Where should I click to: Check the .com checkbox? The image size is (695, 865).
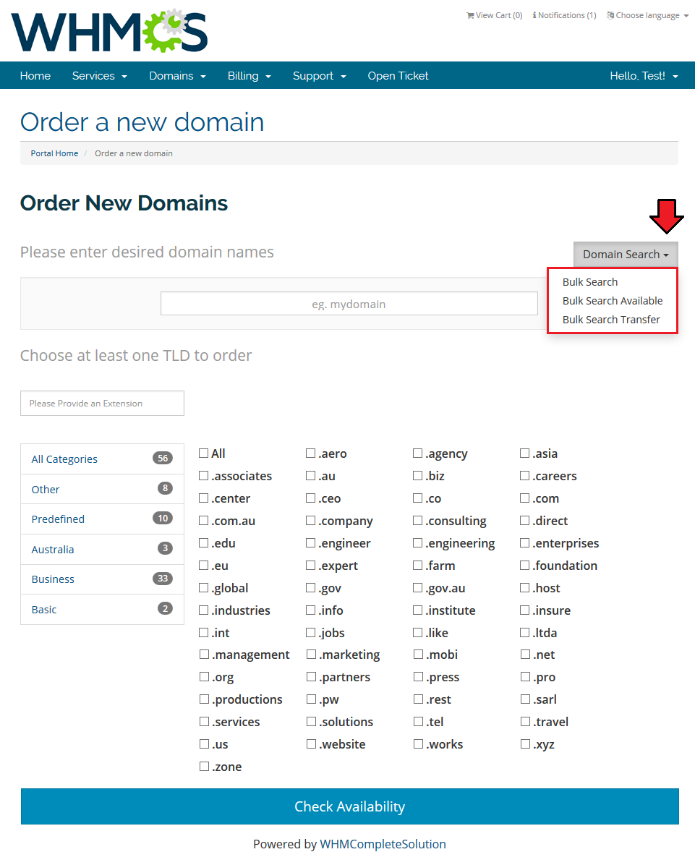[524, 498]
